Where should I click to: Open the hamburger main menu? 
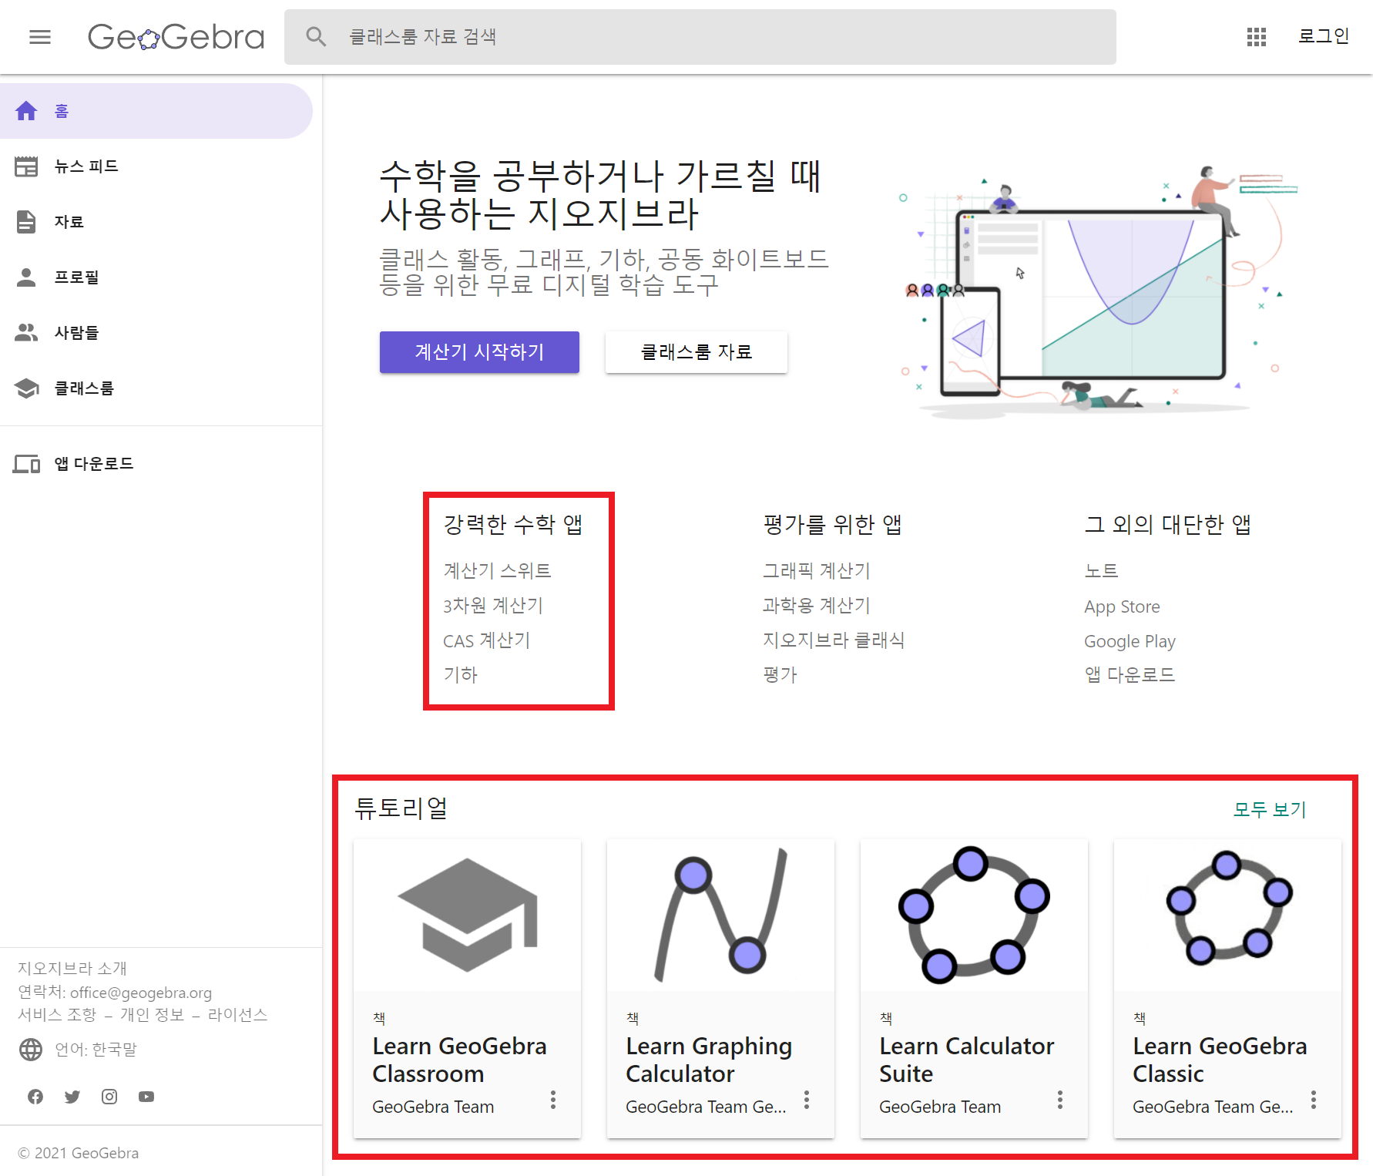(40, 37)
